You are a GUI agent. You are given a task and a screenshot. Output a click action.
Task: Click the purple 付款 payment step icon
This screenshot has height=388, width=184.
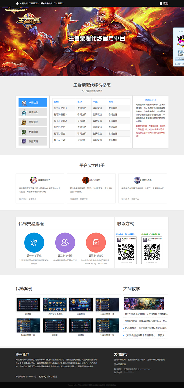65,243
